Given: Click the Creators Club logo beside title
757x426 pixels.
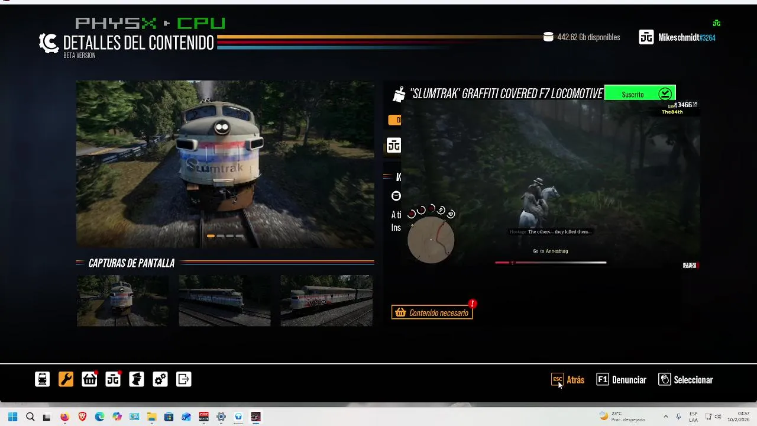Looking at the screenshot, I should [48, 43].
